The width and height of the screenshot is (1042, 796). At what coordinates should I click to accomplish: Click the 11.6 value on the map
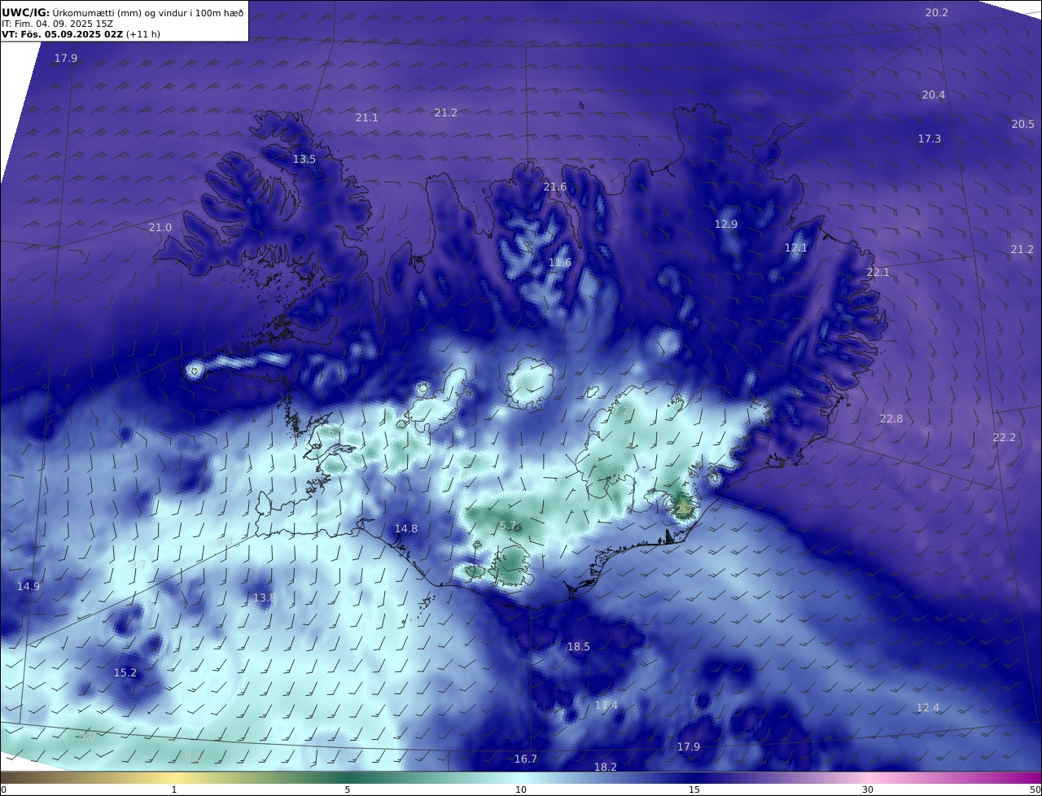point(560,262)
